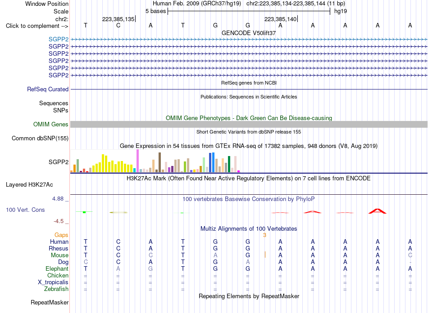Click the green square in the conservation track

[x=84, y=212]
